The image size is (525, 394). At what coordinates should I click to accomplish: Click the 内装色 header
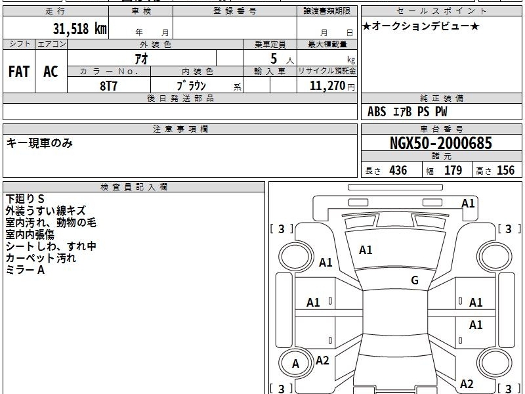coord(197,72)
